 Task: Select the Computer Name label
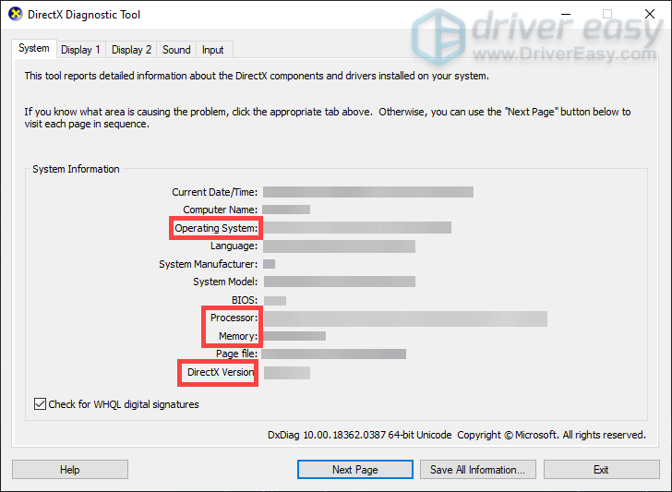[221, 210]
